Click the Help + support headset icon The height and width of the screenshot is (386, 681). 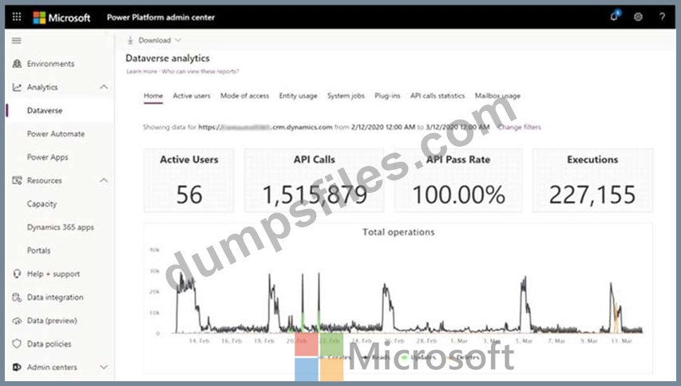pos(17,274)
